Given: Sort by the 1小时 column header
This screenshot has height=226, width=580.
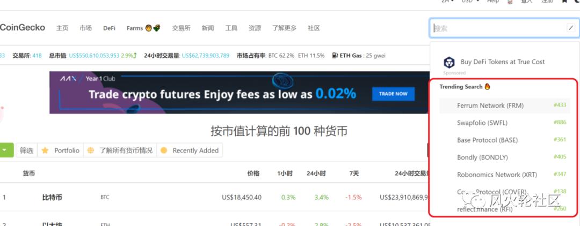Looking at the screenshot, I should (x=285, y=174).
